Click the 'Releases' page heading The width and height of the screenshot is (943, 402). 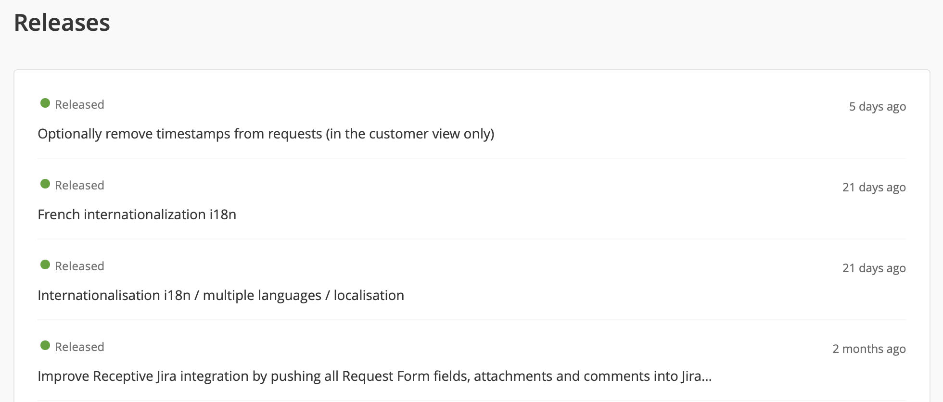62,23
